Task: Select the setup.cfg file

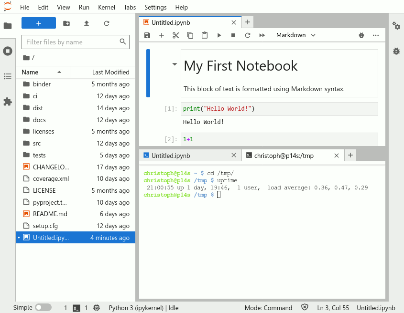Action: pos(76,226)
